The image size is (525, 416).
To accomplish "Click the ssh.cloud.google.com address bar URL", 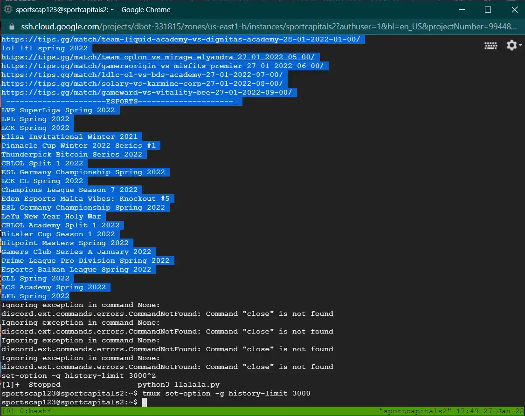I will (269, 27).
